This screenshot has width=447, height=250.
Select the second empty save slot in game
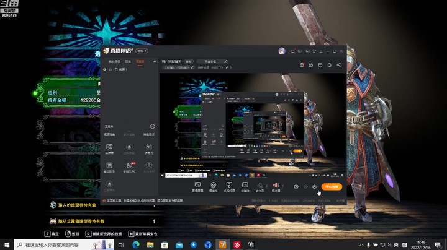tap(68, 129)
